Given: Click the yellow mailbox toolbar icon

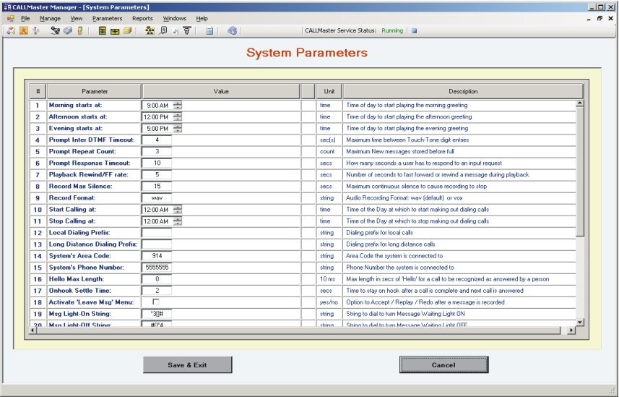Looking at the screenshot, I should [115, 31].
